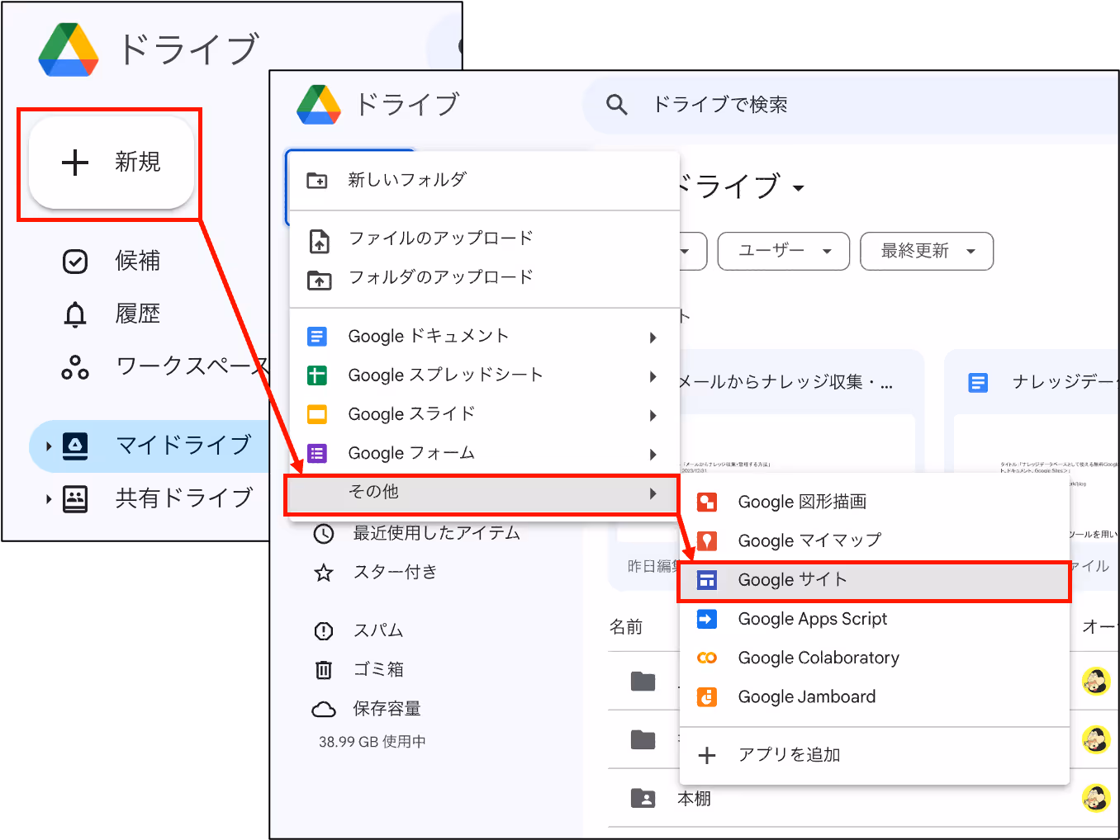Click the new folder icon

pyautogui.click(x=317, y=180)
